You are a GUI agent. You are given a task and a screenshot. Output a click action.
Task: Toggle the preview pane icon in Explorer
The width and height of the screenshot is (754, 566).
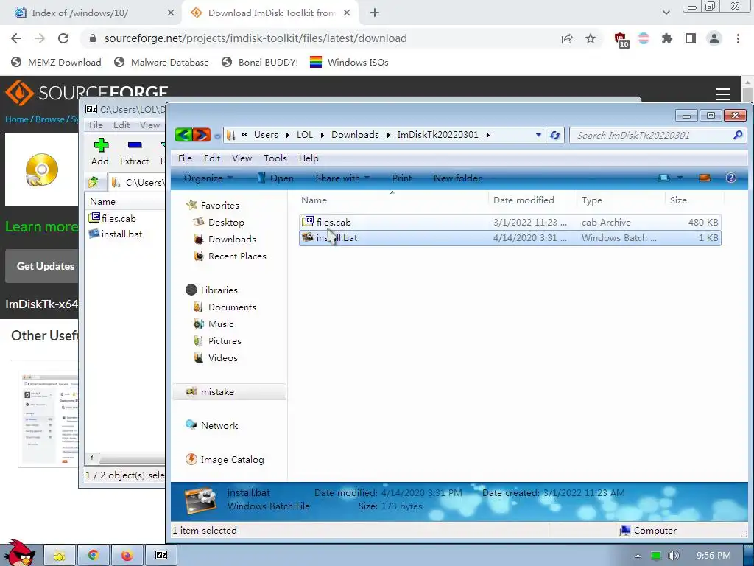click(x=705, y=178)
